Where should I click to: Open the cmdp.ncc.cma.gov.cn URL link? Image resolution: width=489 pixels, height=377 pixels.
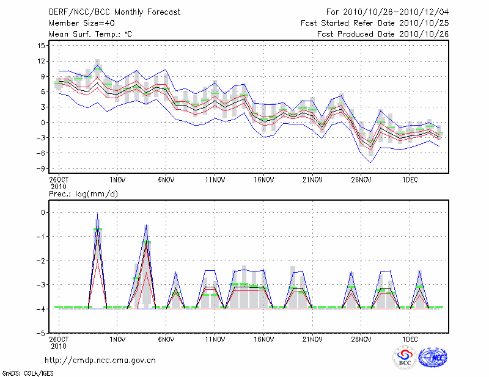pyautogui.click(x=100, y=360)
